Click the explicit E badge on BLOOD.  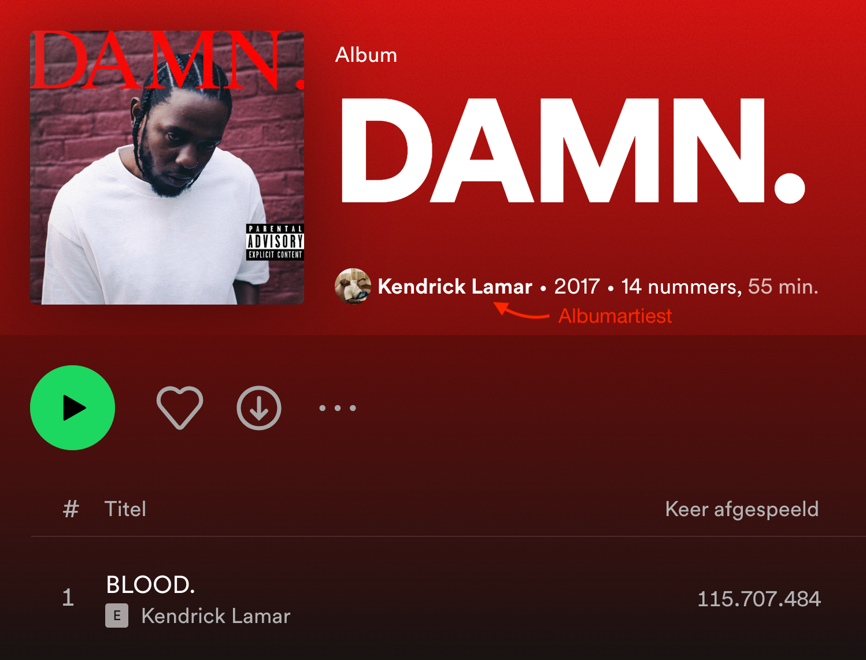click(117, 616)
